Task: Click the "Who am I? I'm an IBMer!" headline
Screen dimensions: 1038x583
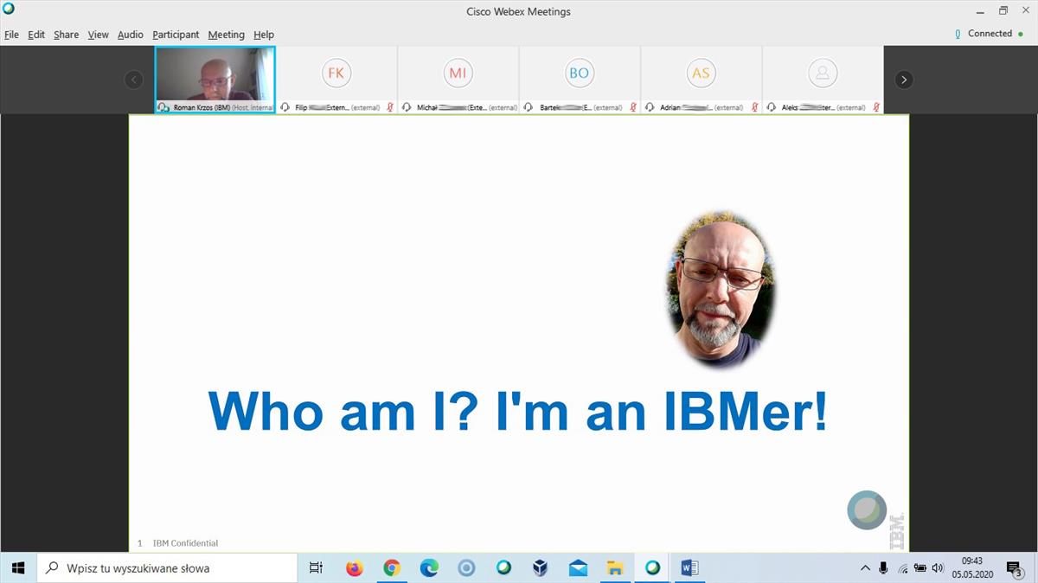Action: [x=518, y=410]
